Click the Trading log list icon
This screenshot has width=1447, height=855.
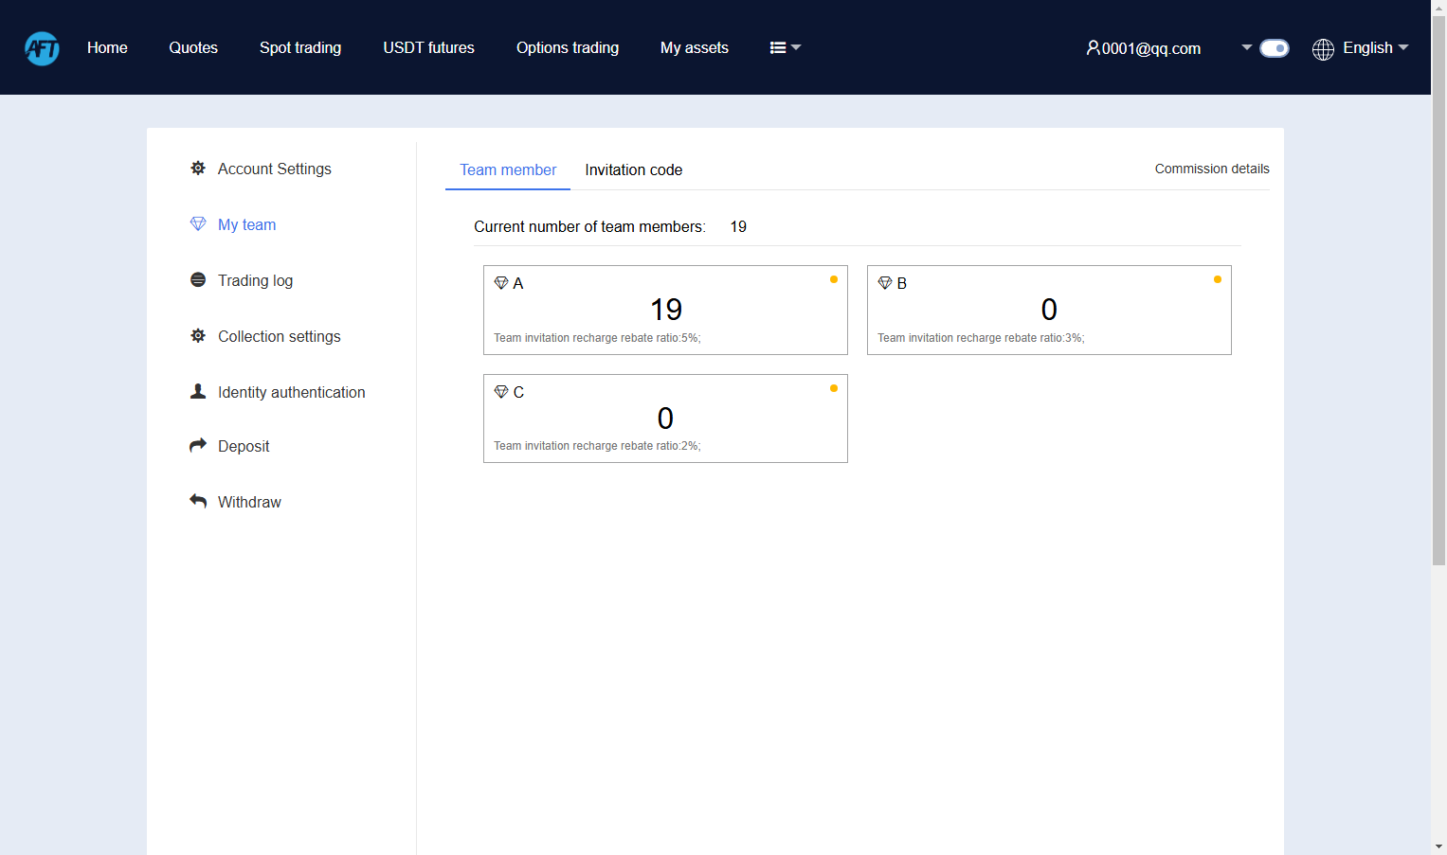pos(198,279)
